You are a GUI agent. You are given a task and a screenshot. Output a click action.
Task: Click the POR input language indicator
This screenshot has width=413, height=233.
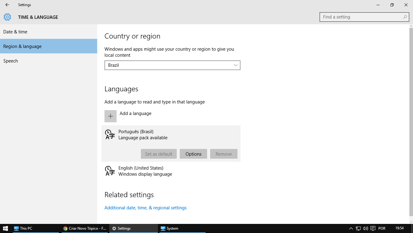click(x=382, y=228)
